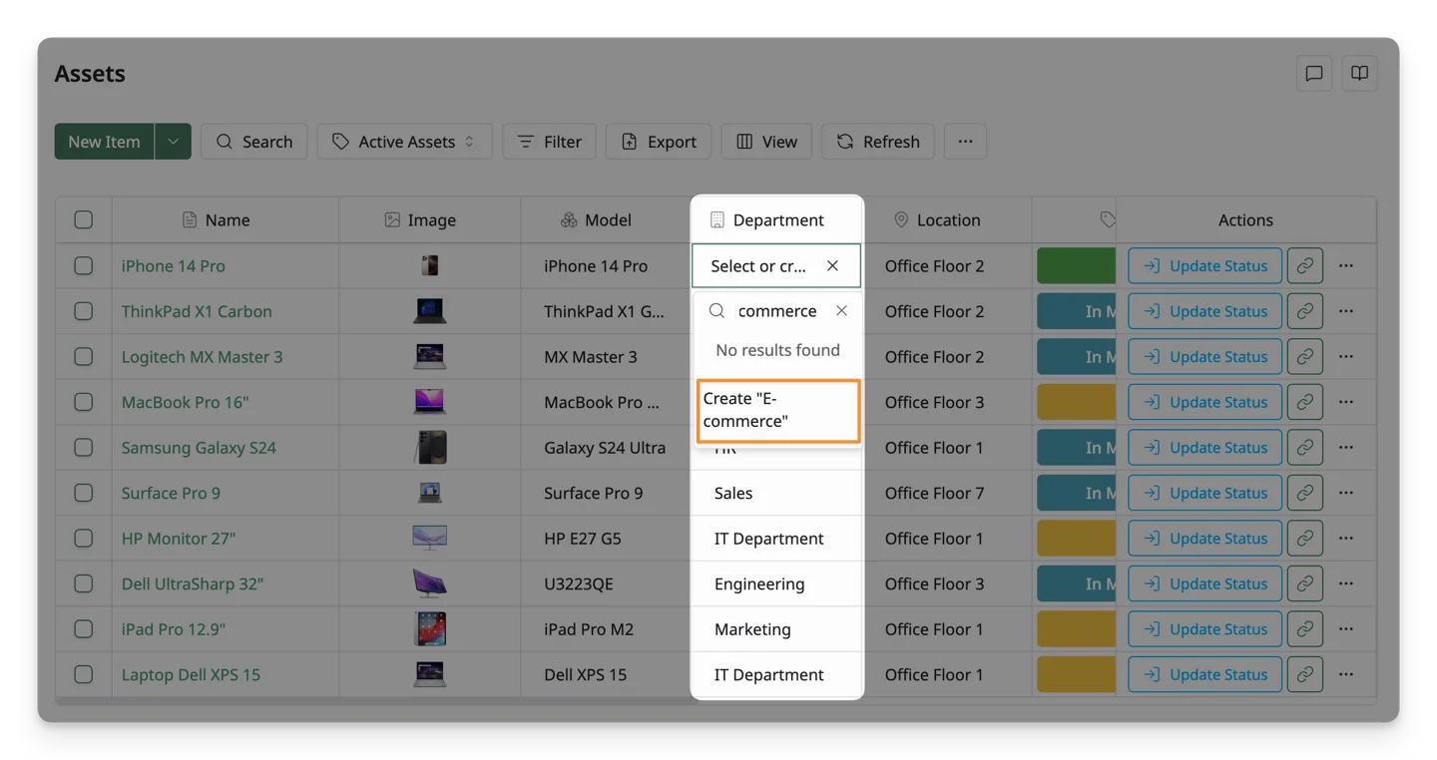Click the link icon for iPad Pro 12.9"
Screen dimensions: 1437x760
(x=1305, y=628)
